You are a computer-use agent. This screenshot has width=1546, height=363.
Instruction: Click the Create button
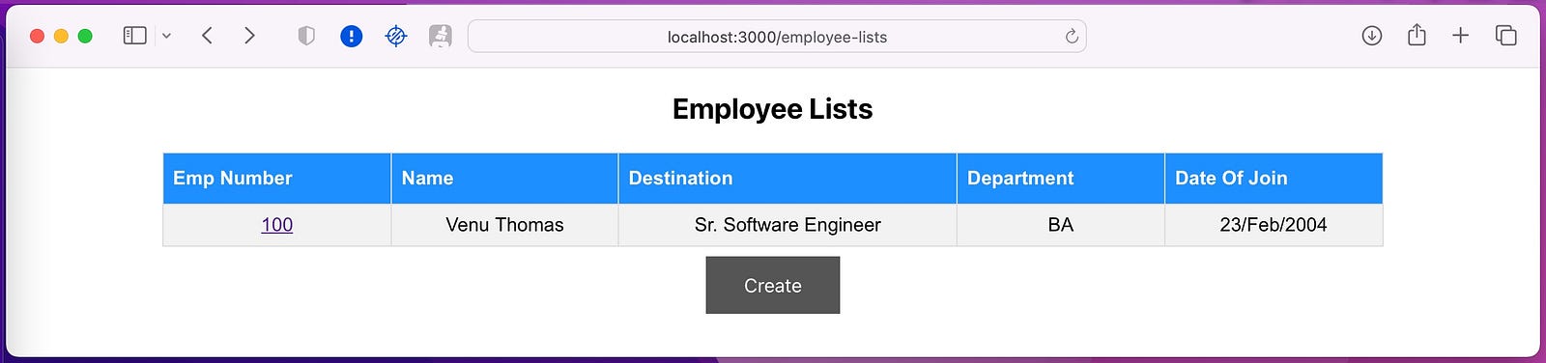coord(773,285)
